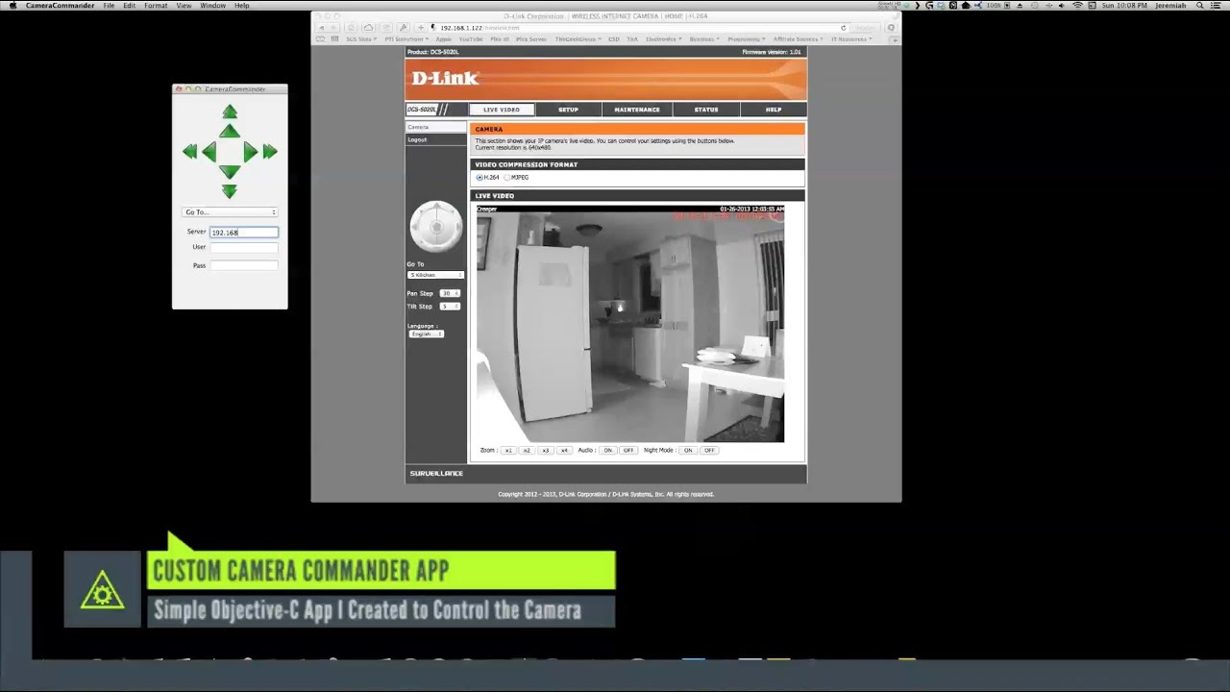The image size is (1230, 692).
Task: Select the H.264 compression format
Action: pyautogui.click(x=480, y=178)
